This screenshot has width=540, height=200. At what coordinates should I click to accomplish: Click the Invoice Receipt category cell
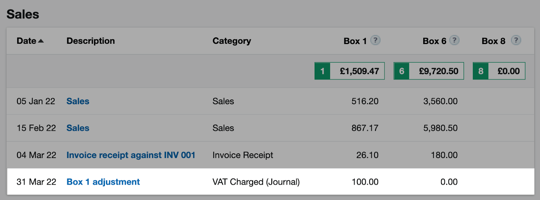pos(243,155)
